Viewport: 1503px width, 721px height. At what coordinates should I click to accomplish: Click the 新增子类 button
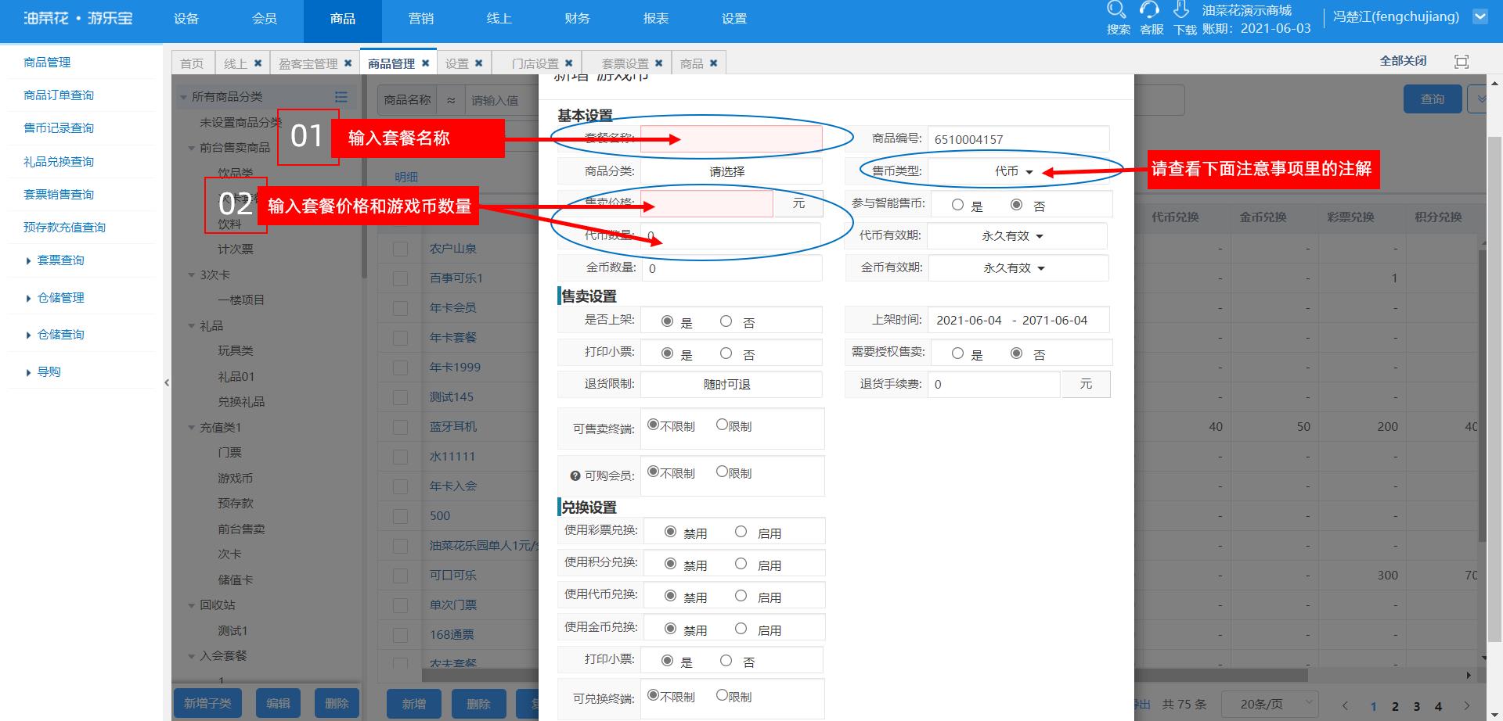[x=207, y=704]
